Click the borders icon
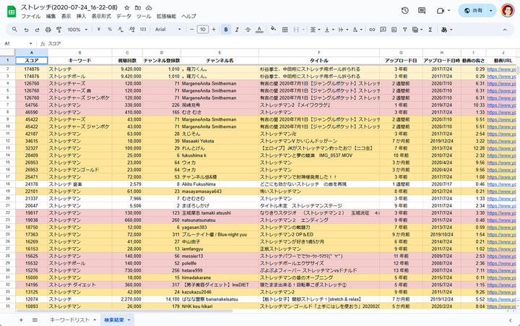The height and width of the screenshot is (326, 520). point(286,30)
